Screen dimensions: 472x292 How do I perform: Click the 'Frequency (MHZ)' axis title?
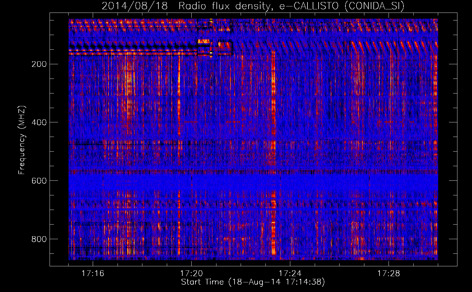coord(22,140)
